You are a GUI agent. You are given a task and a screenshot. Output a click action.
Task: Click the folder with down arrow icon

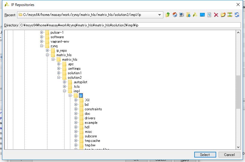pyautogui.click(x=188, y=15)
